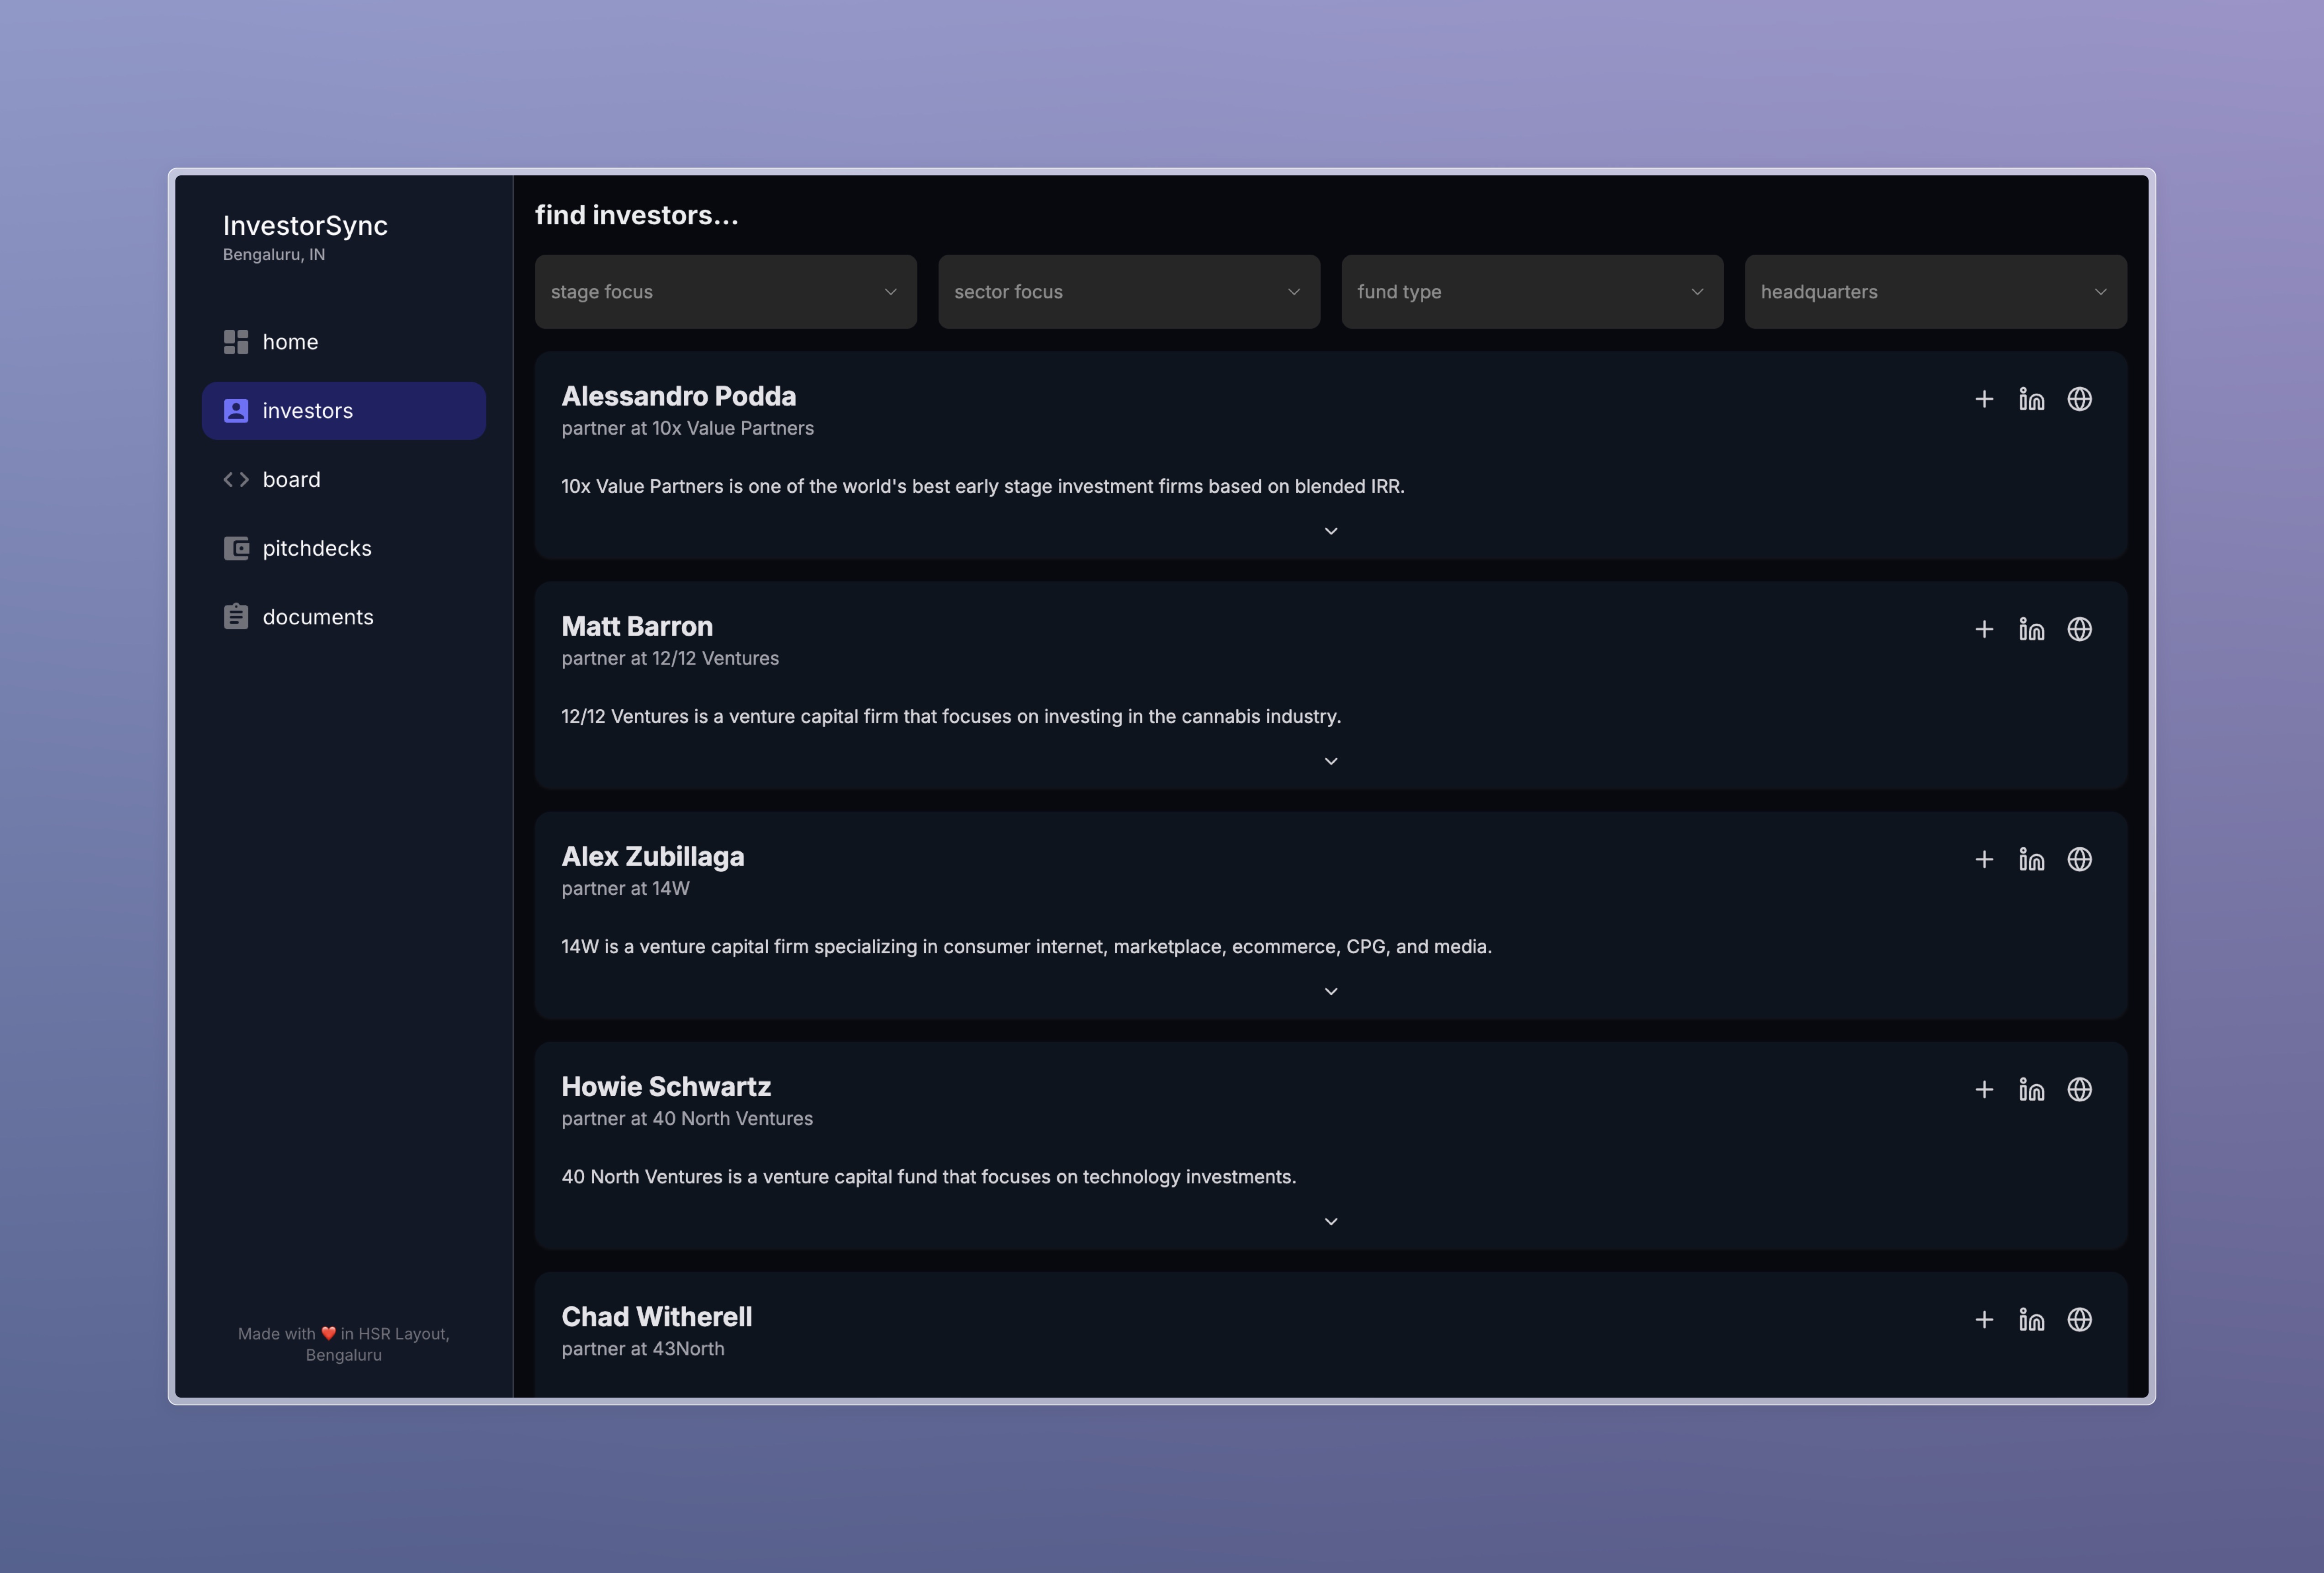
Task: Expand the Alessandro Podda card chevron
Action: pos(1331,531)
